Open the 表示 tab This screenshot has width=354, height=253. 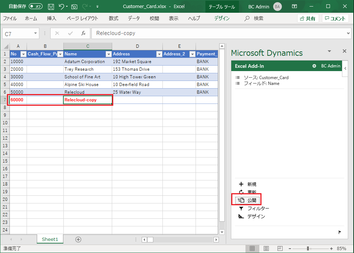click(174, 18)
